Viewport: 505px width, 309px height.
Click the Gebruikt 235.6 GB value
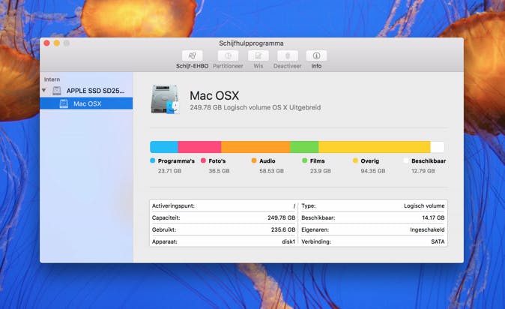[283, 229]
